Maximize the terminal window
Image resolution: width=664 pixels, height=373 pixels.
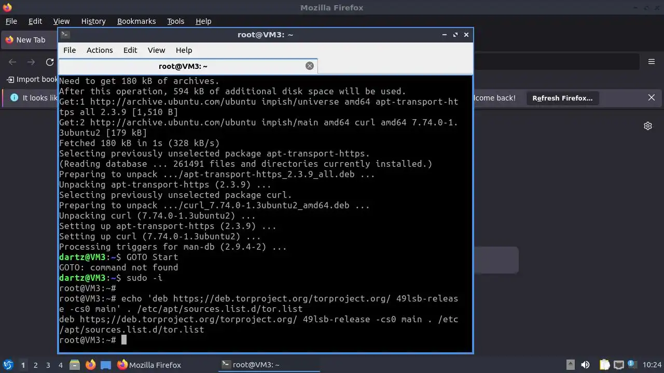point(455,35)
